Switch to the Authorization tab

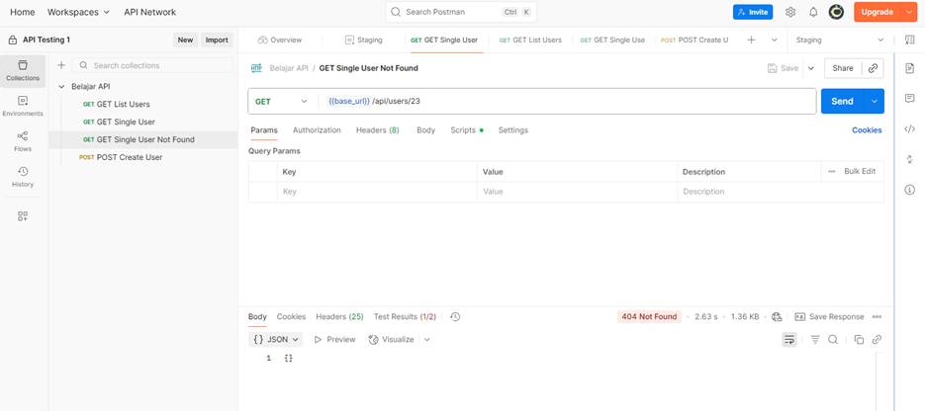(x=317, y=130)
